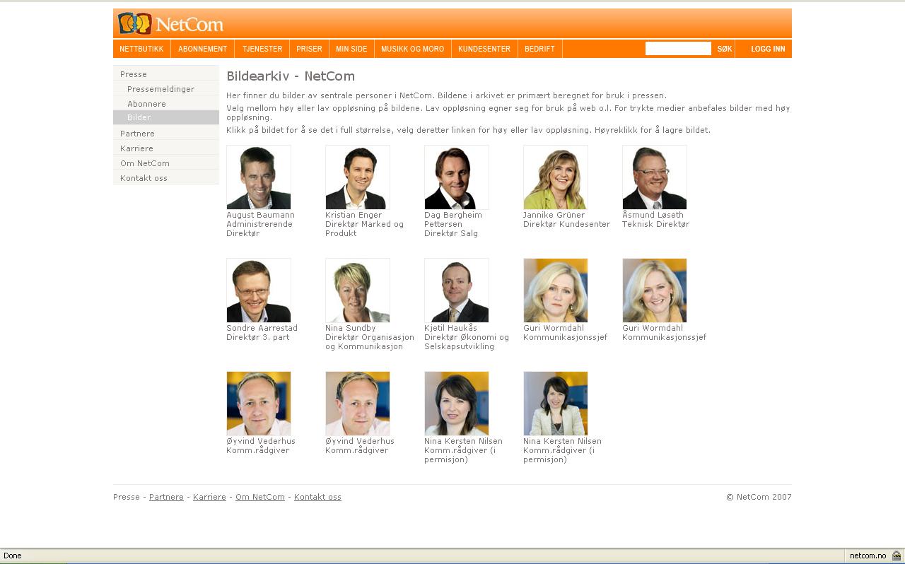Click the lock icon in the status bar
This screenshot has height=564, width=905.
click(x=897, y=556)
